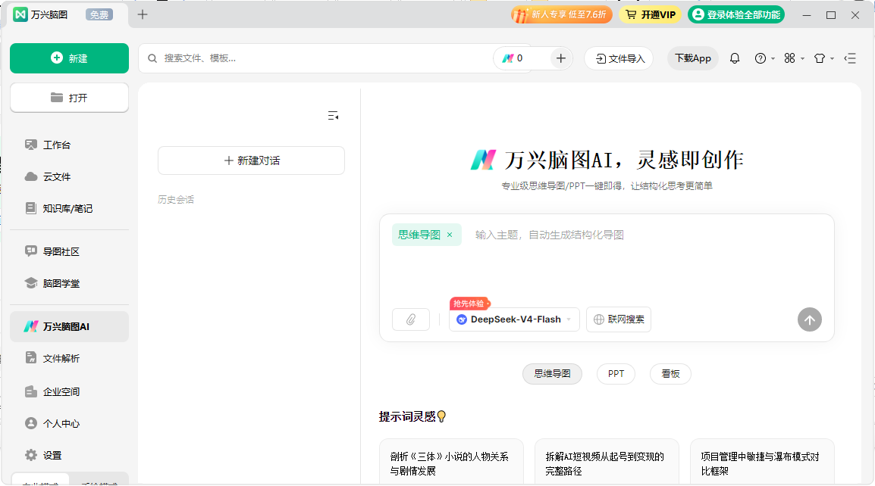Click the green 新建 button
Image resolution: width=875 pixels, height=486 pixels.
click(69, 58)
